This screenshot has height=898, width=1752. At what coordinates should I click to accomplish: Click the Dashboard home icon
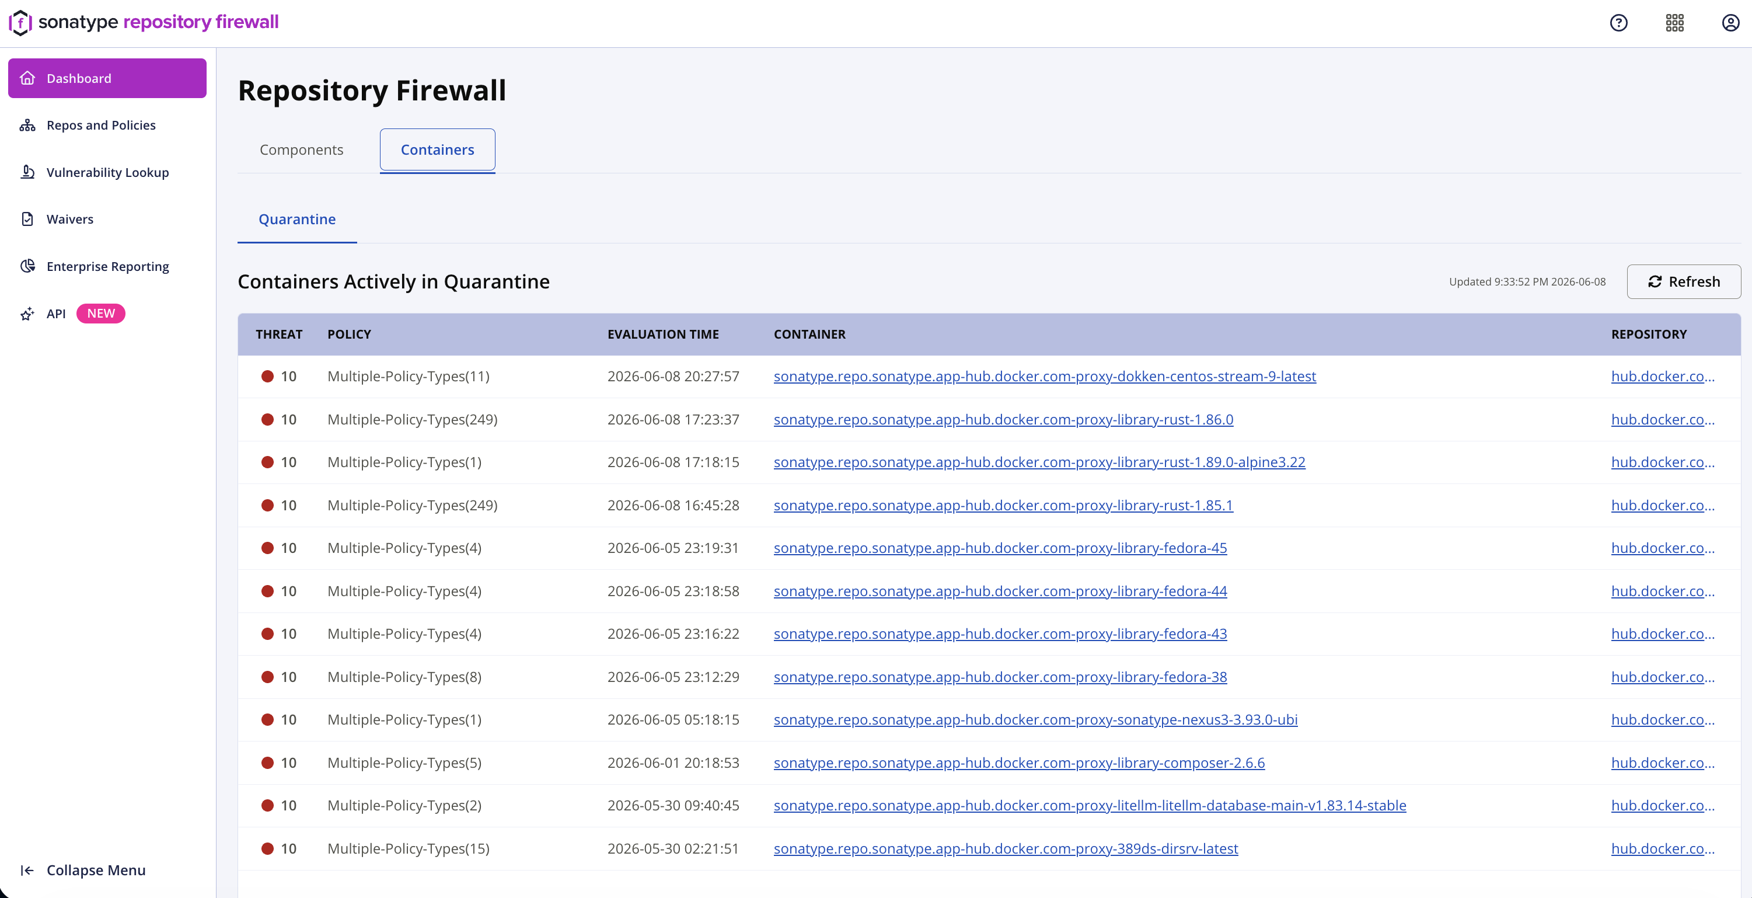click(x=27, y=78)
